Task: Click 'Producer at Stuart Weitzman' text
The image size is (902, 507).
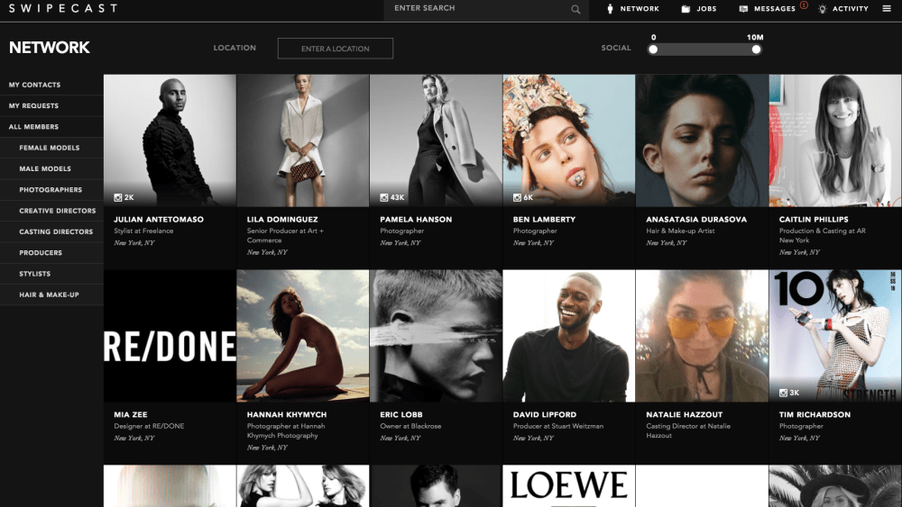Action: pos(558,426)
